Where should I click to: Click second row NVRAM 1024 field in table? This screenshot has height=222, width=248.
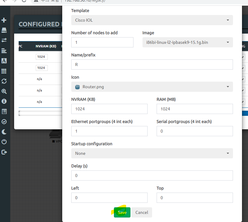(x=41, y=68)
